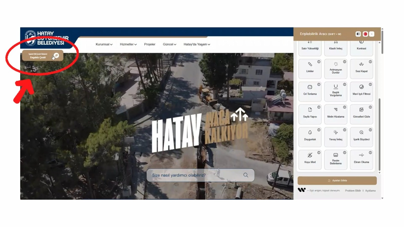The height and width of the screenshot is (227, 404).
Task: Click the search magnifier icon
Action: [x=246, y=175]
